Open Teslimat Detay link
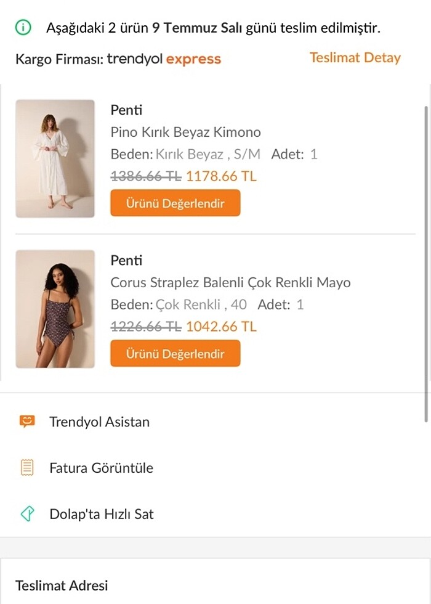 (x=354, y=57)
